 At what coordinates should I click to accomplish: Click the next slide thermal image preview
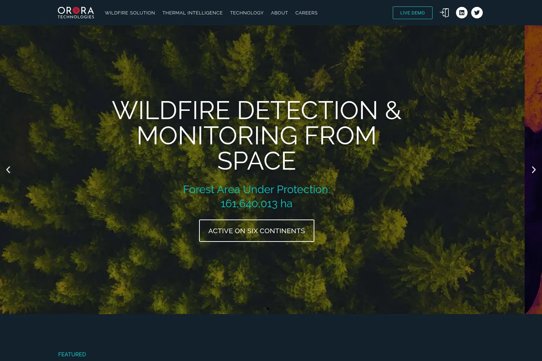point(533,170)
